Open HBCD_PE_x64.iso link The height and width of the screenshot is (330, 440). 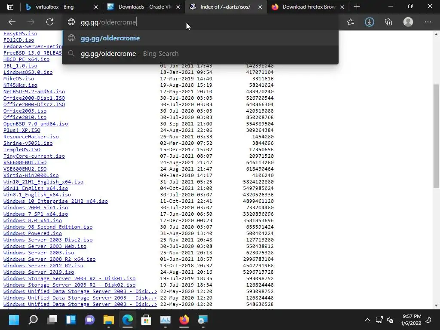tap(26, 59)
